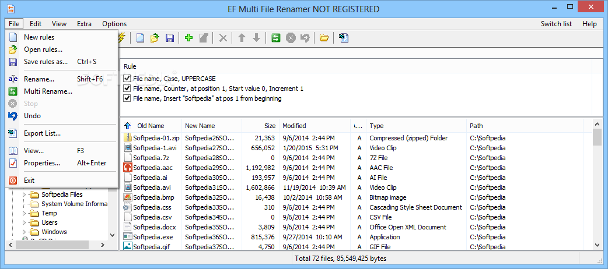Click the green plus Add rule icon

(189, 38)
